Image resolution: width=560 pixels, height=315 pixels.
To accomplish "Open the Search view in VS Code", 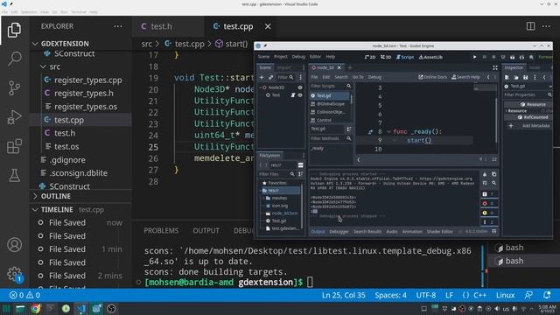I will click(x=14, y=59).
